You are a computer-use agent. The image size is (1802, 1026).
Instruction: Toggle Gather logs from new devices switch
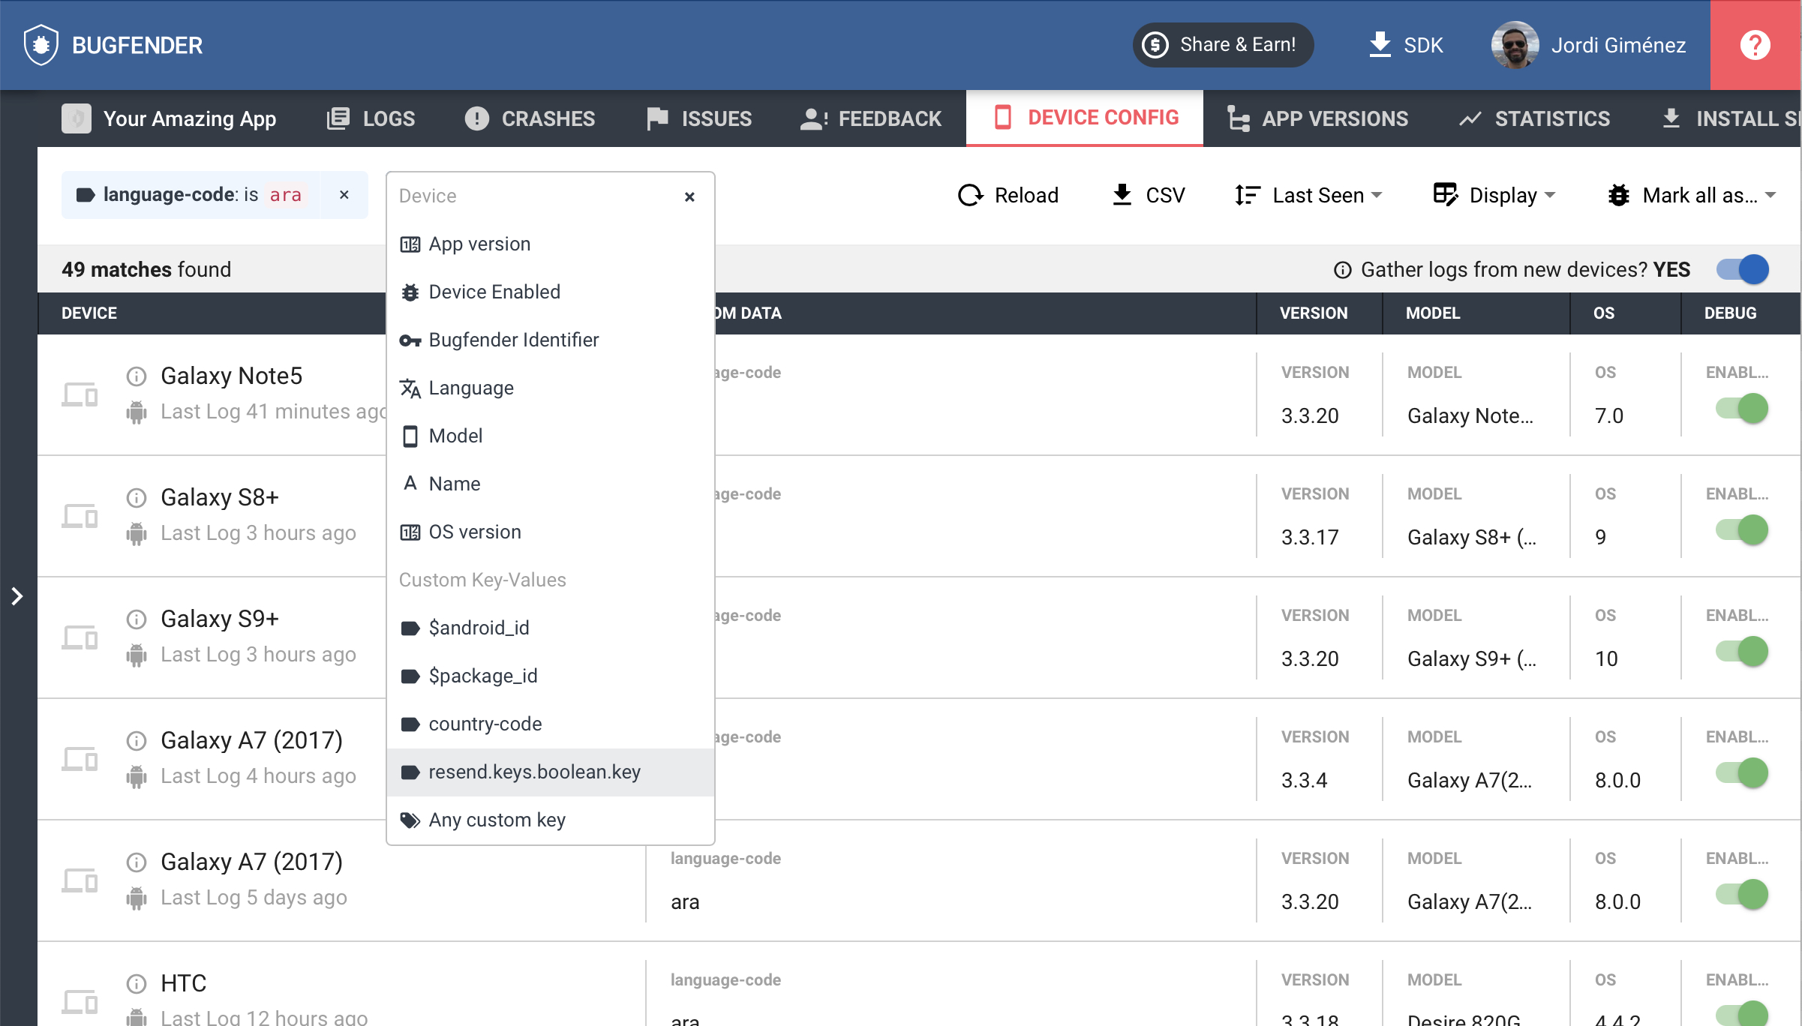[1743, 270]
